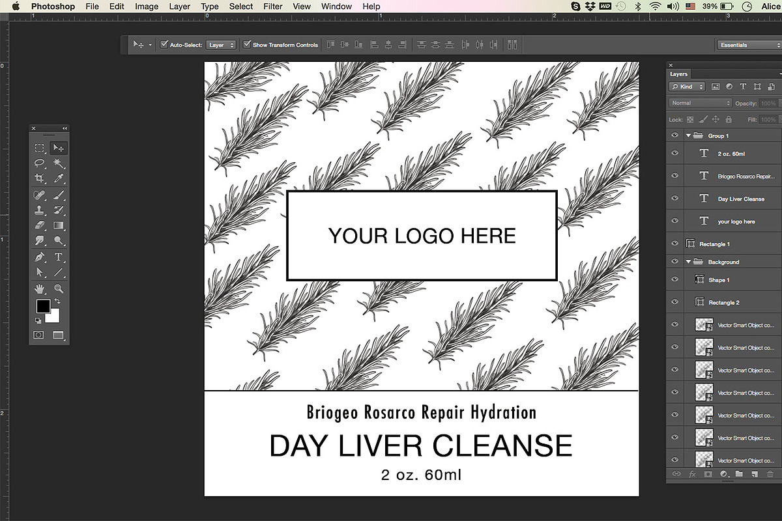Collapse the Background group folder
The height and width of the screenshot is (521, 782).
pos(688,262)
